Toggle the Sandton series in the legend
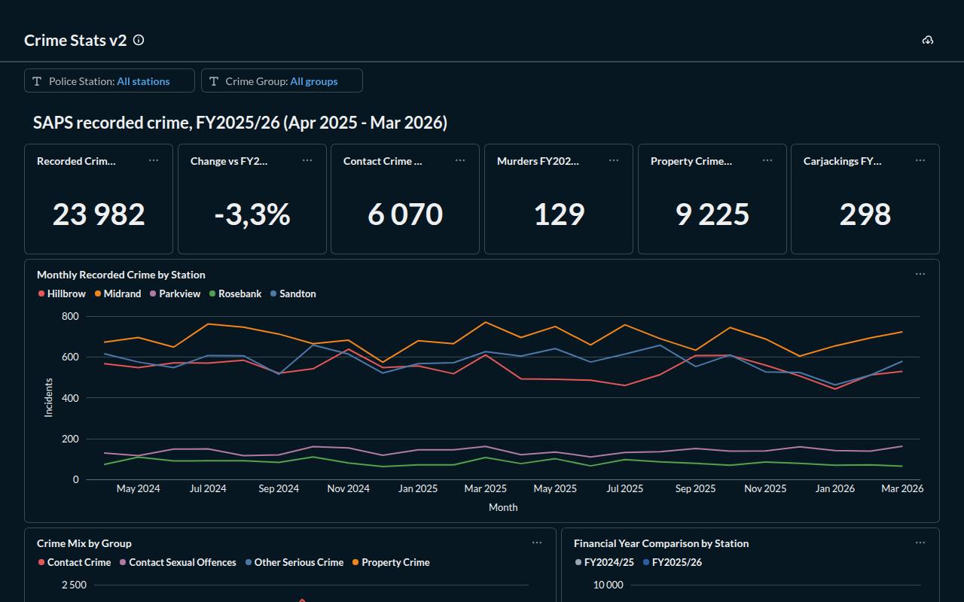The height and width of the screenshot is (602, 964). pyautogui.click(x=293, y=293)
